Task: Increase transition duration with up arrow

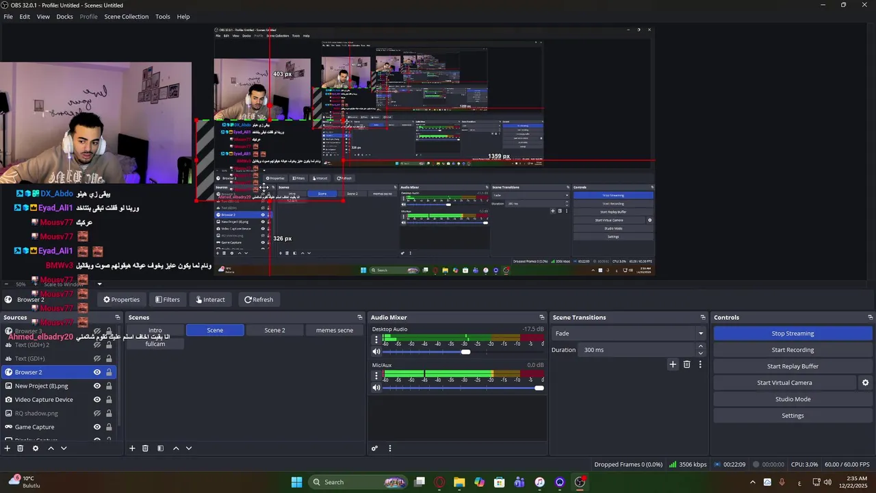Action: click(x=700, y=346)
